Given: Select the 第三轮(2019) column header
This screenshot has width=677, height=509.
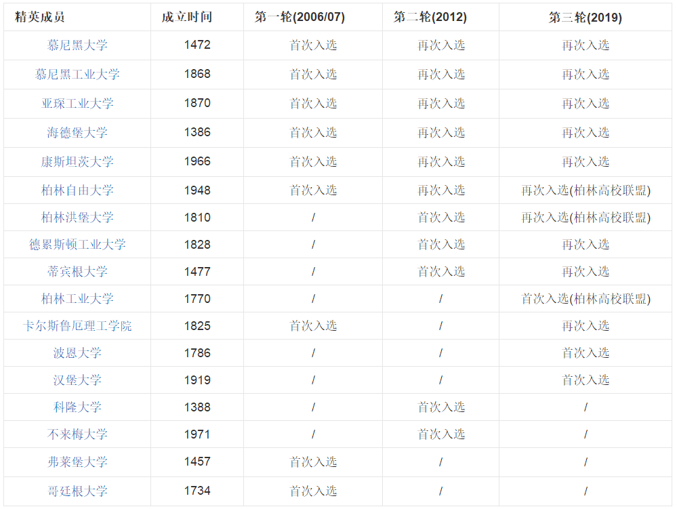Looking at the screenshot, I should (586, 17).
